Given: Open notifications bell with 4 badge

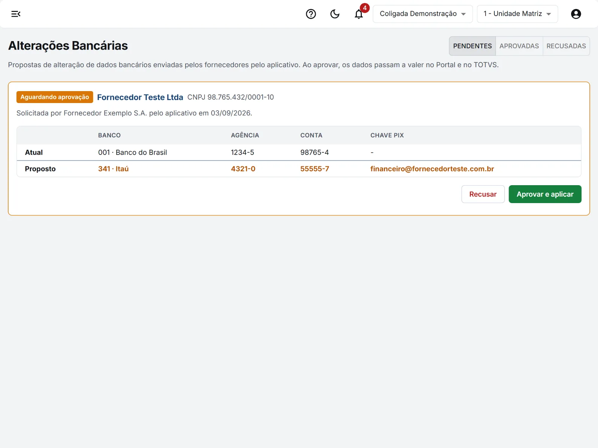Looking at the screenshot, I should [x=359, y=13].
